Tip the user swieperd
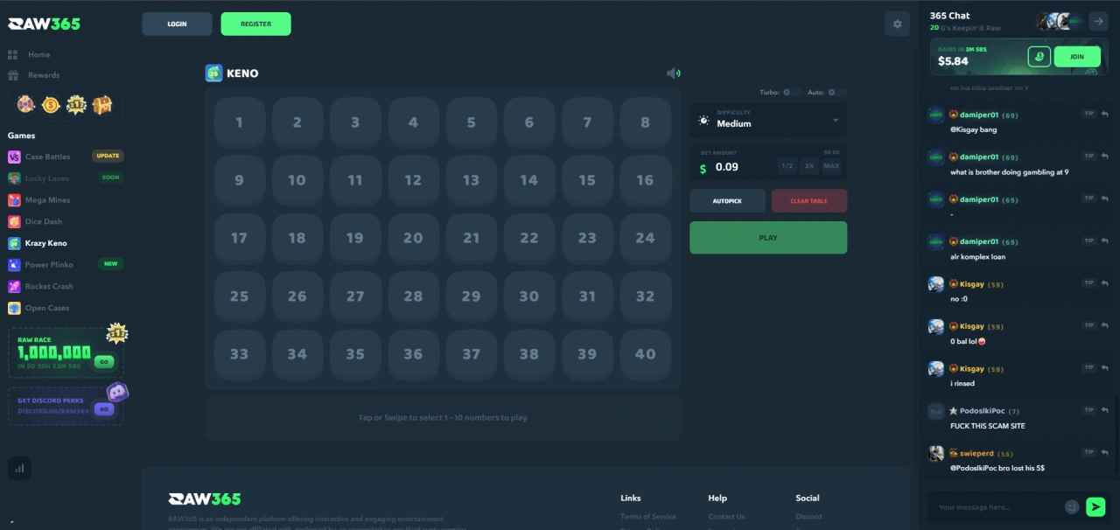Image resolution: width=1120 pixels, height=530 pixels. click(x=1089, y=452)
